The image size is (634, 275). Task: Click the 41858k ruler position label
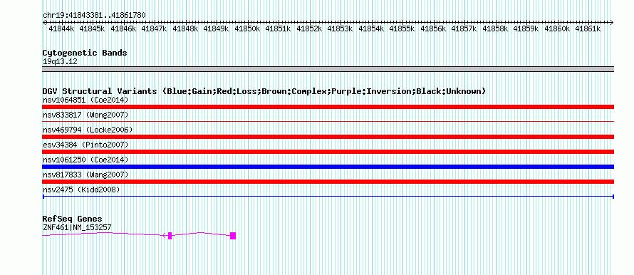point(495,28)
